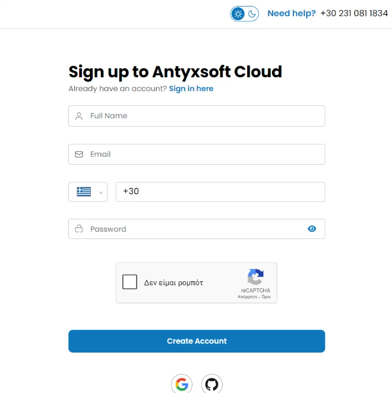Click the "Need help?" link
Viewport: 392px width, 393px height.
292,13
